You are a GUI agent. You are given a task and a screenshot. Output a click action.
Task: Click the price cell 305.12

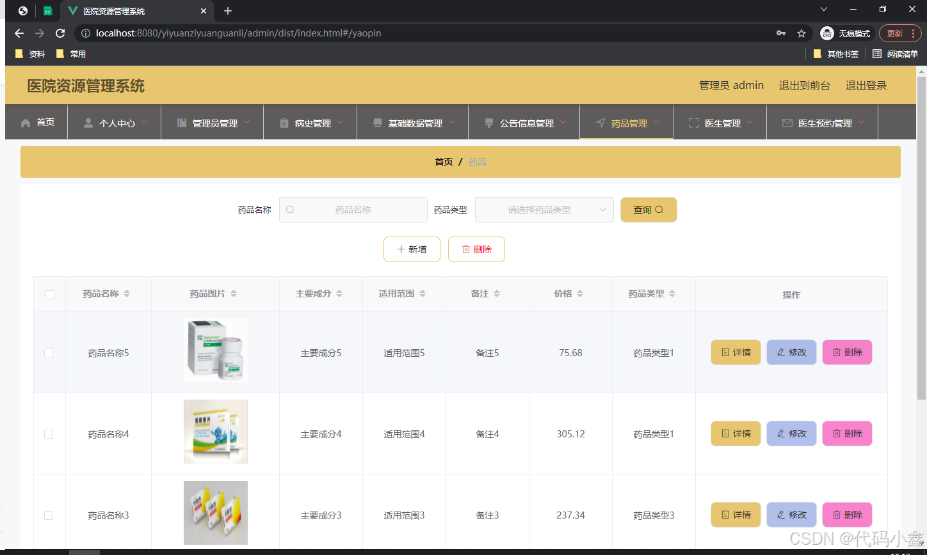point(570,434)
